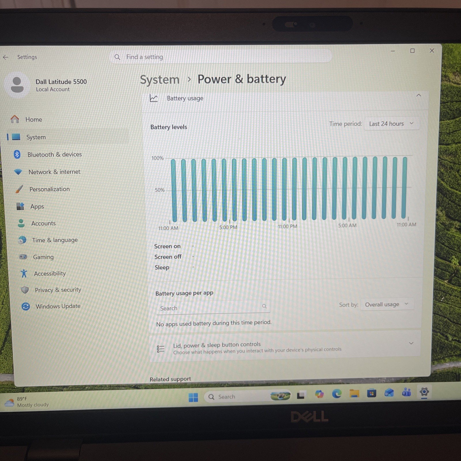Open the Sort by Overall usage dropdown
The height and width of the screenshot is (461, 461).
pyautogui.click(x=387, y=304)
